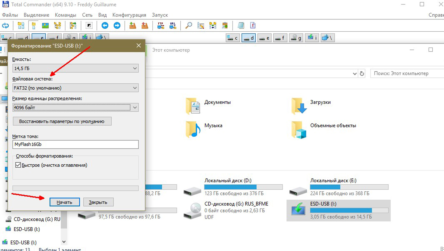The image size is (444, 251).
Task: Click the copy names to clipboard icon
Action: (x=225, y=26)
